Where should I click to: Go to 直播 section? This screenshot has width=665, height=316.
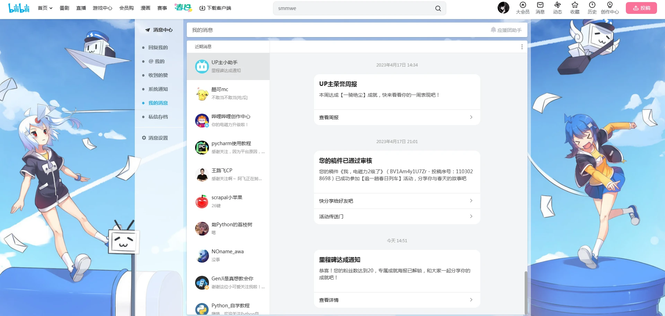click(x=81, y=8)
